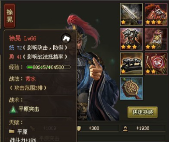
Task: Open the three-star armor equipment slot
Action: click(131, 39)
